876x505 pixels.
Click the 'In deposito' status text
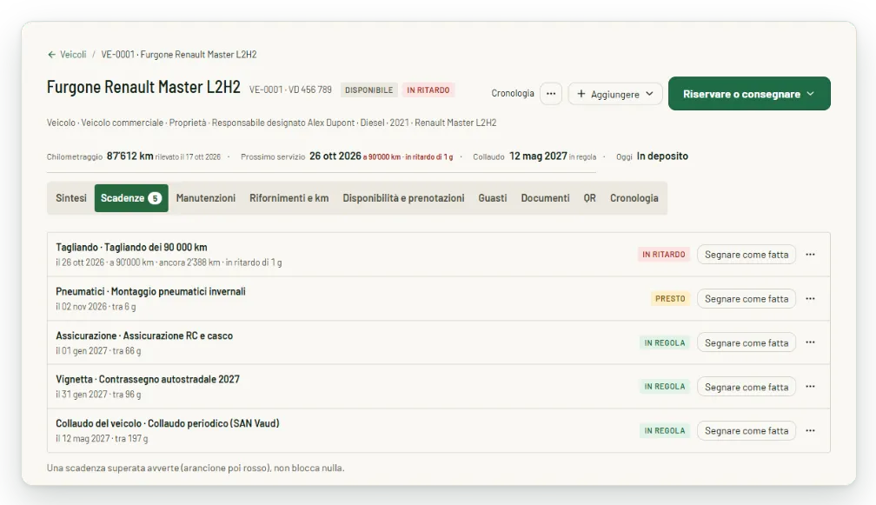[x=662, y=156]
